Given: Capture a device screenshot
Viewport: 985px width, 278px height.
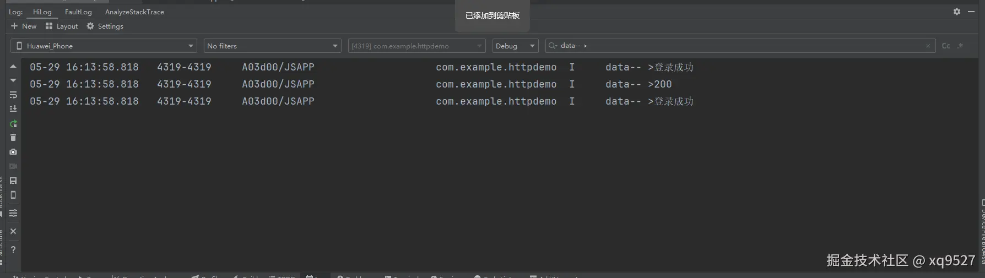Looking at the screenshot, I should [13, 152].
